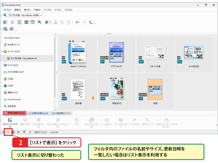This screenshot has width=218, height=163.
Task: Show next page of 写真(旅行) thumbnail
Action: click(x=116, y=78)
